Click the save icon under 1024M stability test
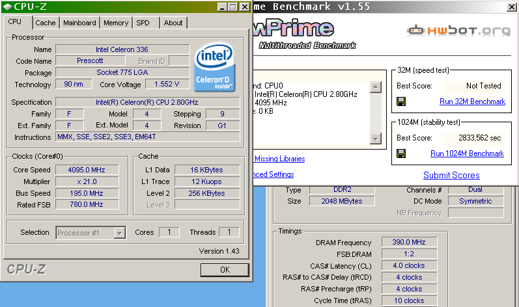This screenshot has height=307, width=519. [x=401, y=153]
